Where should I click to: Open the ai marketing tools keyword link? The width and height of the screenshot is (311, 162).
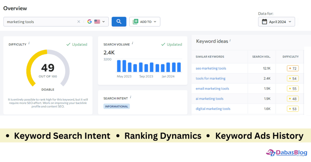point(210,99)
